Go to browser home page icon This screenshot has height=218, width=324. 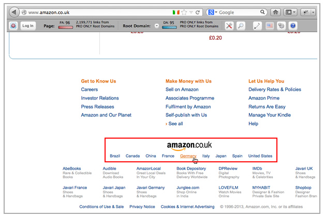(x=275, y=12)
